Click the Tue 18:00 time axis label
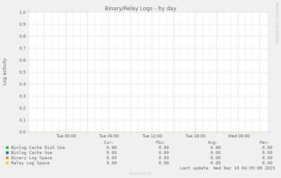The height and width of the screenshot is (178, 281). [195, 136]
